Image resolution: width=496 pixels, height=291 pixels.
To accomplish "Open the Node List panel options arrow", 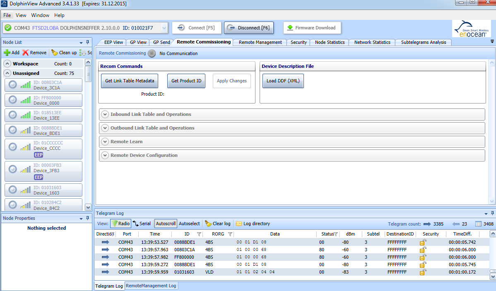I will pos(81,42).
